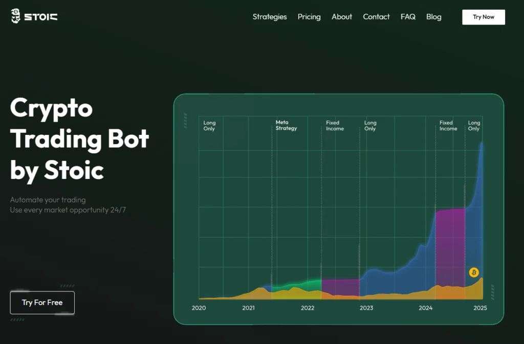Click the 2021 year axis label
This screenshot has width=524, height=344.
click(x=248, y=308)
